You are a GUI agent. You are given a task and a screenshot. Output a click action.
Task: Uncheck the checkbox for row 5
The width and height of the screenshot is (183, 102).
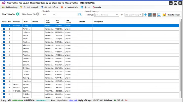coord(4,39)
